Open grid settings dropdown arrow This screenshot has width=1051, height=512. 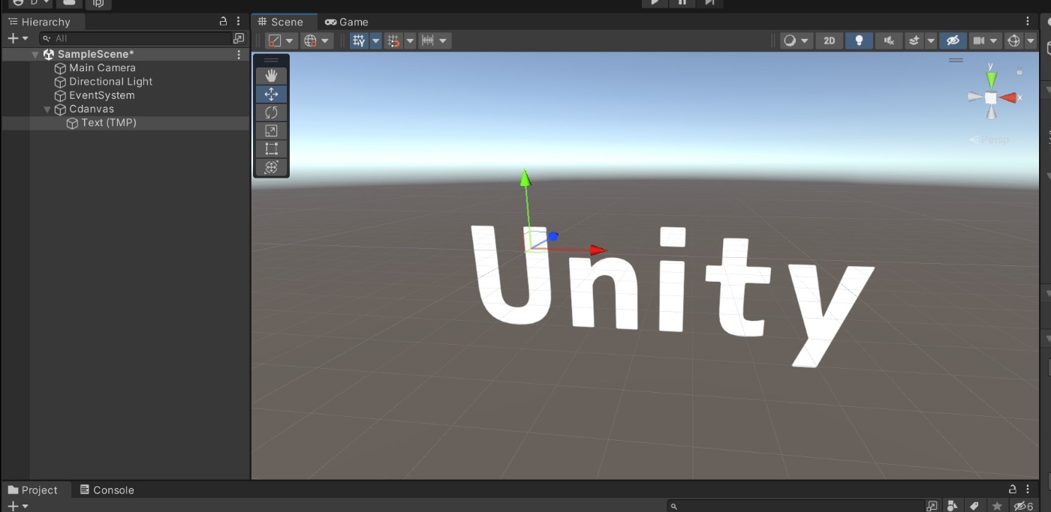[375, 40]
